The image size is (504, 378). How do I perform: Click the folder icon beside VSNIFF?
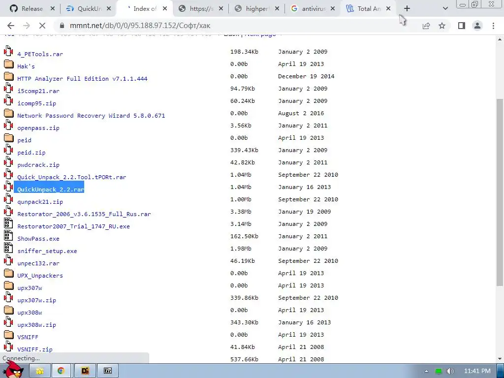[9, 335]
